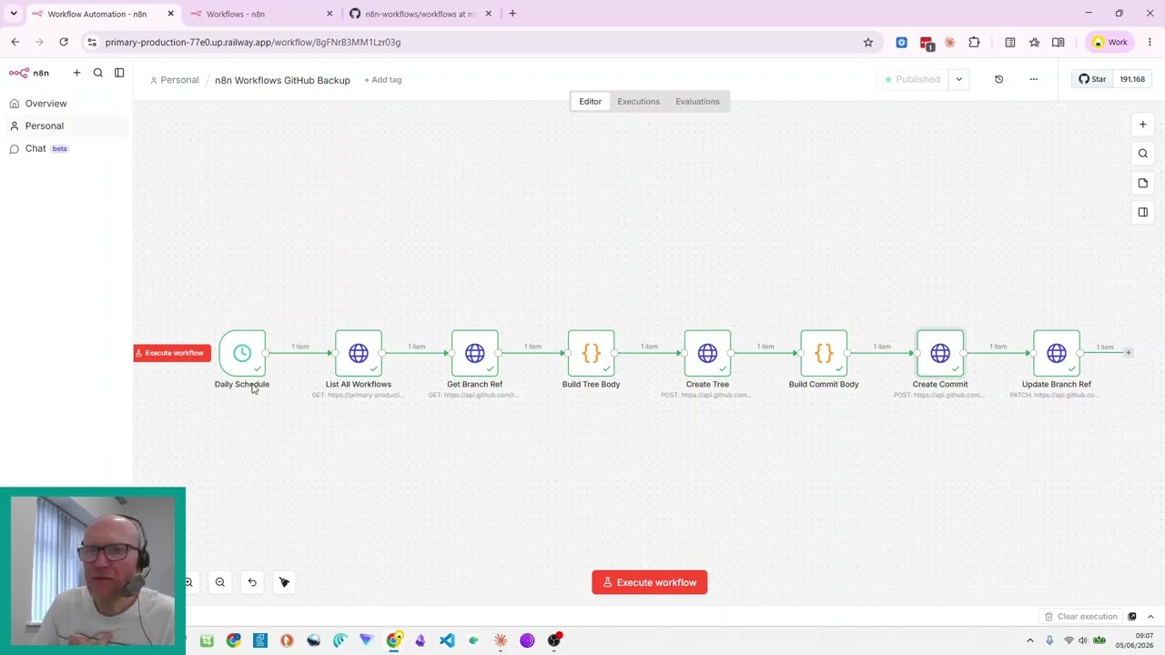This screenshot has width=1165, height=655.
Task: Click the Published button
Action: point(914,79)
